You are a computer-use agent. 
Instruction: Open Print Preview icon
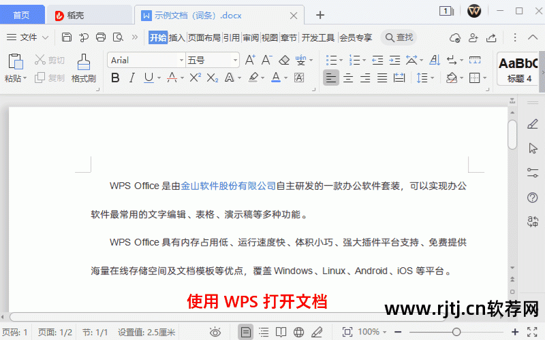[118, 37]
